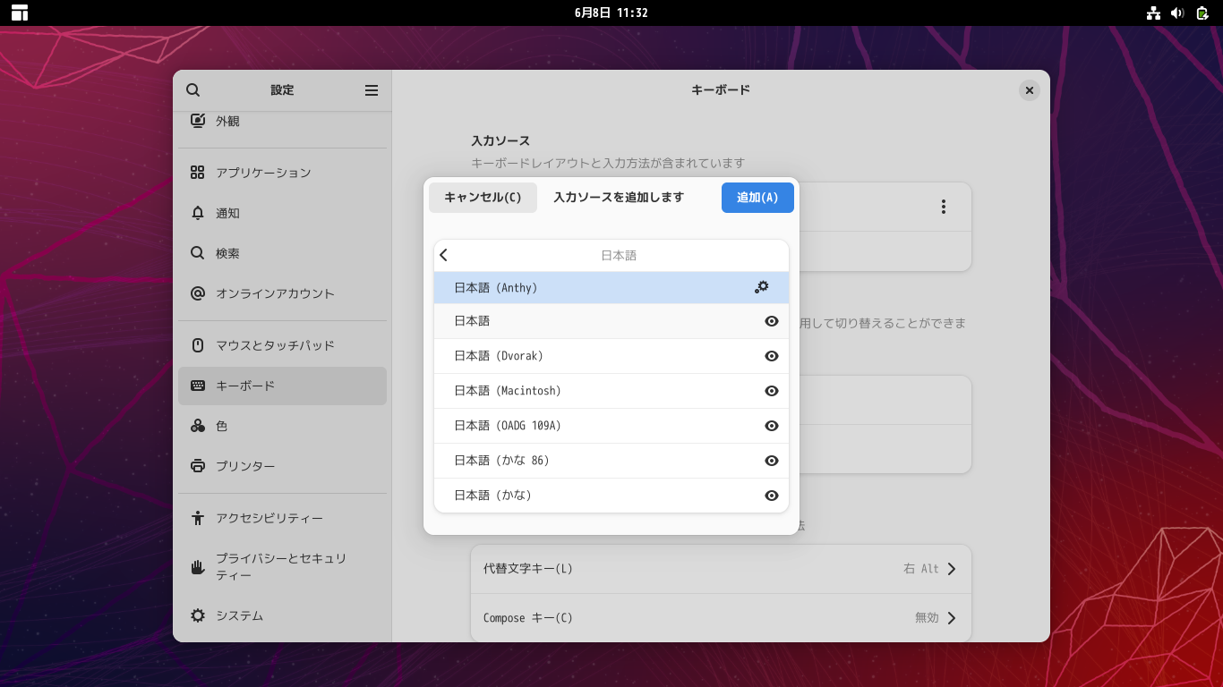The height and width of the screenshot is (687, 1223).
Task: Click the キーボード keyboard icon
Action: point(198,386)
